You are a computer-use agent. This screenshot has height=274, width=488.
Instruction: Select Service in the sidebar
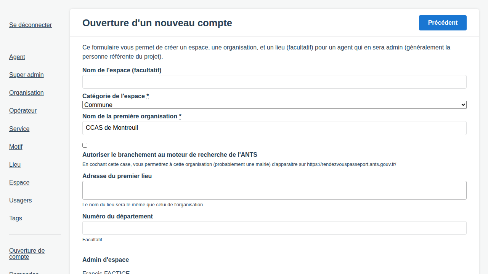(x=19, y=129)
